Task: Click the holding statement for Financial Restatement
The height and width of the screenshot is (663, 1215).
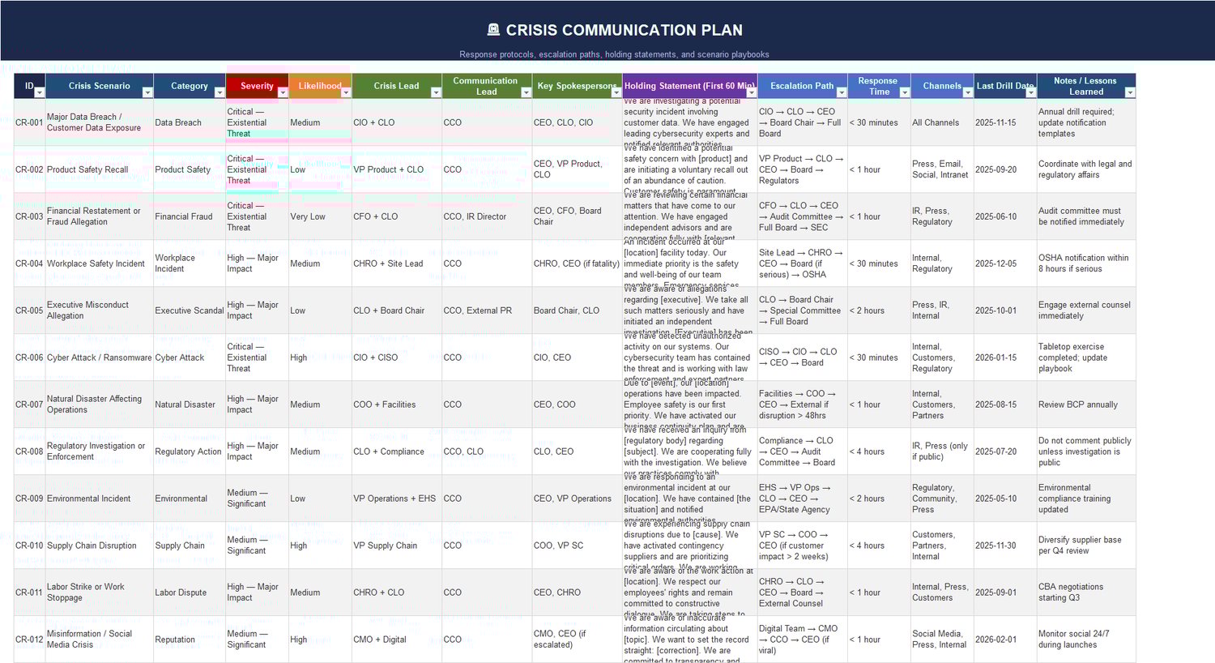Action: [x=688, y=216]
